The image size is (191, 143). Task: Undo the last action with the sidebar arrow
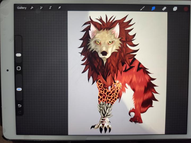coord(19,106)
